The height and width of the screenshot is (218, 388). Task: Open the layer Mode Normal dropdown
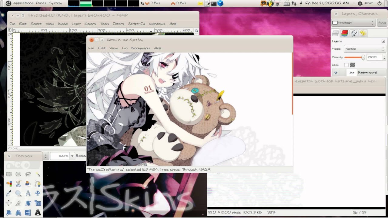click(x=365, y=48)
